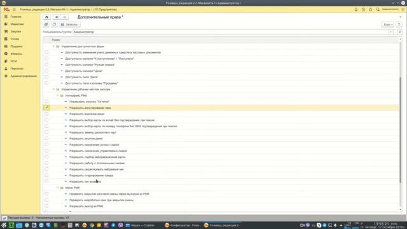Image resolution: width=407 pixels, height=229 pixels.
Task: Go to the home start page icon
Action: click(x=46, y=17)
